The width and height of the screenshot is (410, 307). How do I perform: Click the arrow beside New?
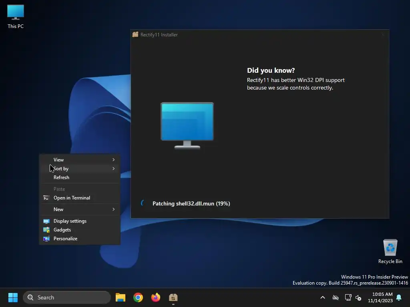tap(113, 209)
